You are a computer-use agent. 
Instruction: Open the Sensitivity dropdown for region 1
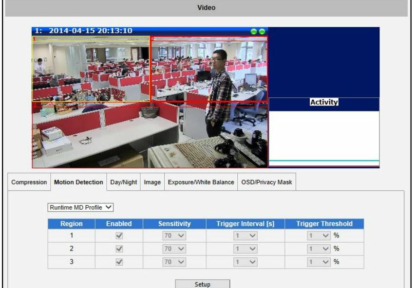click(x=174, y=235)
